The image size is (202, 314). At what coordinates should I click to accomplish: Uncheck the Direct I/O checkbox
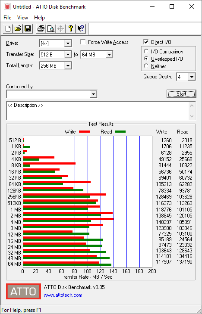point(146,42)
